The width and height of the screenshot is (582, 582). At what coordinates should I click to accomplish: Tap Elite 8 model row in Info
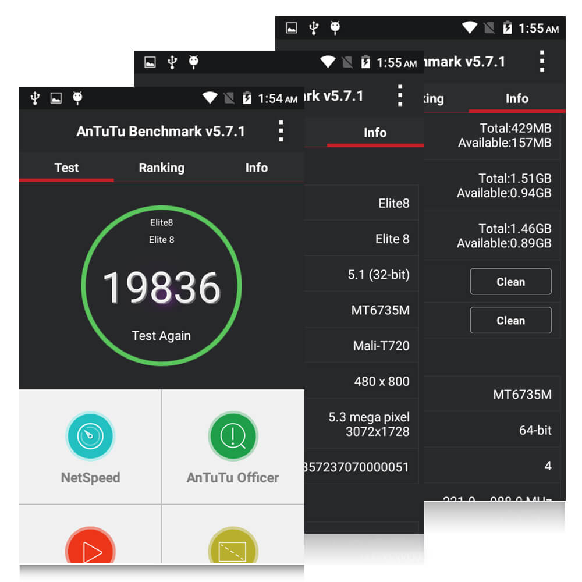tap(361, 239)
